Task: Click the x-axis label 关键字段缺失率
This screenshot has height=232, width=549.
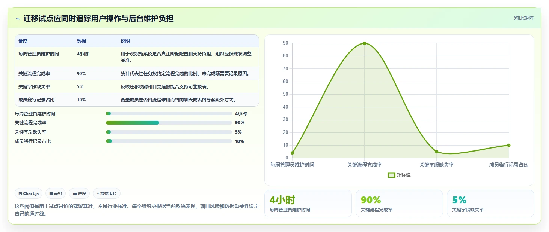Action: point(436,165)
